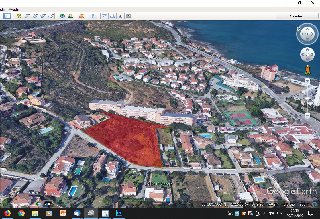Image resolution: width=320 pixels, height=219 pixels.
Task: Open PowerPoint from the taskbar
Action: point(63,213)
